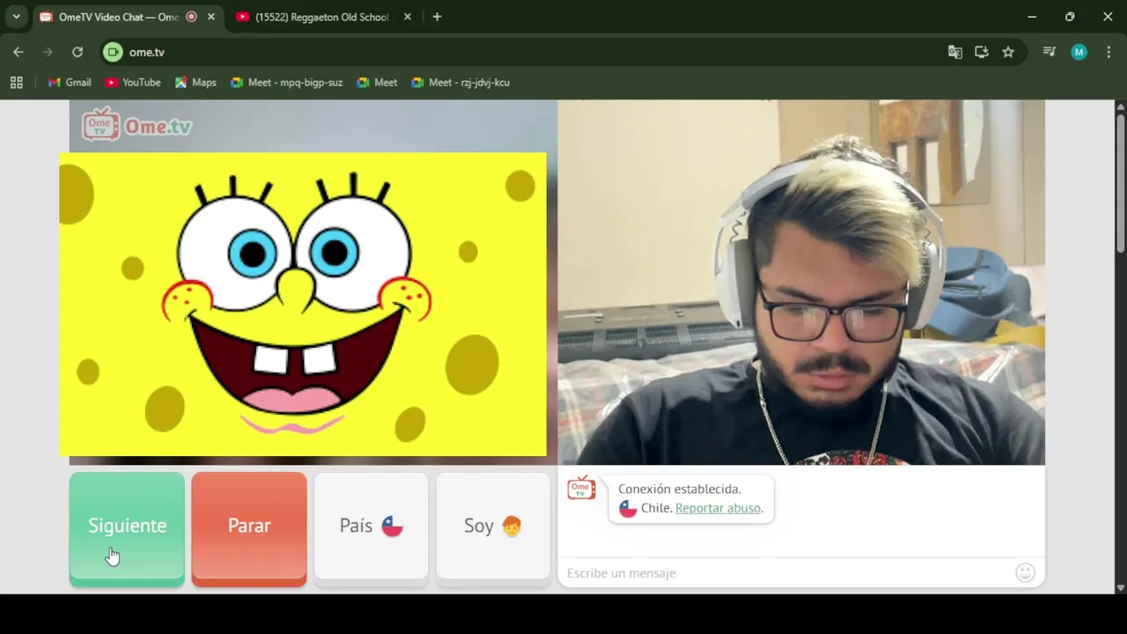Screen dimensions: 1127x634
Task: Open media controls icon
Action: click(x=1050, y=52)
